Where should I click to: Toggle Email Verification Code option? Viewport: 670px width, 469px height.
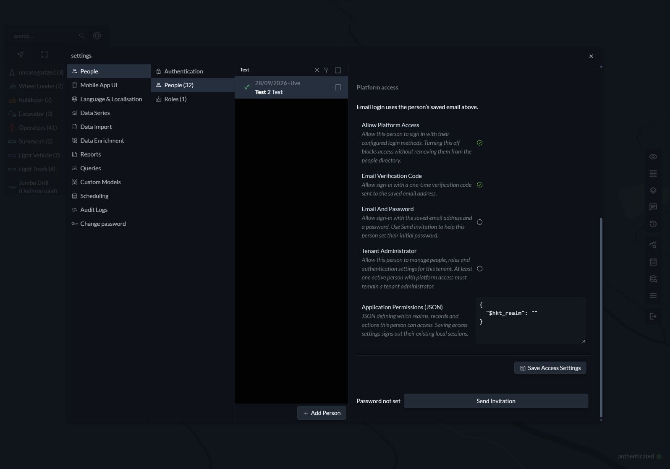pos(479,185)
